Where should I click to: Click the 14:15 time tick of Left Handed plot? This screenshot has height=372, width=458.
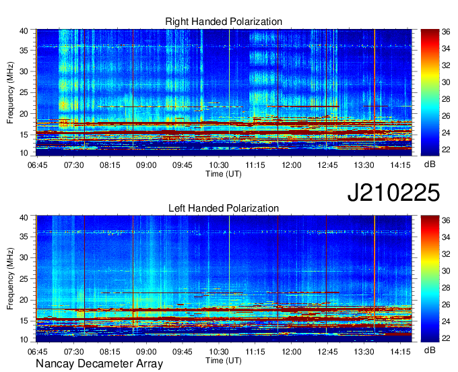(400, 352)
